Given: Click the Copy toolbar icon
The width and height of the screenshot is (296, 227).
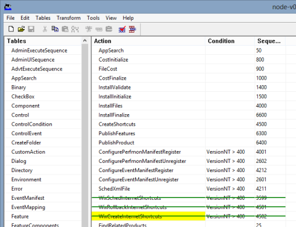Looking at the screenshot, I should click(55, 29).
